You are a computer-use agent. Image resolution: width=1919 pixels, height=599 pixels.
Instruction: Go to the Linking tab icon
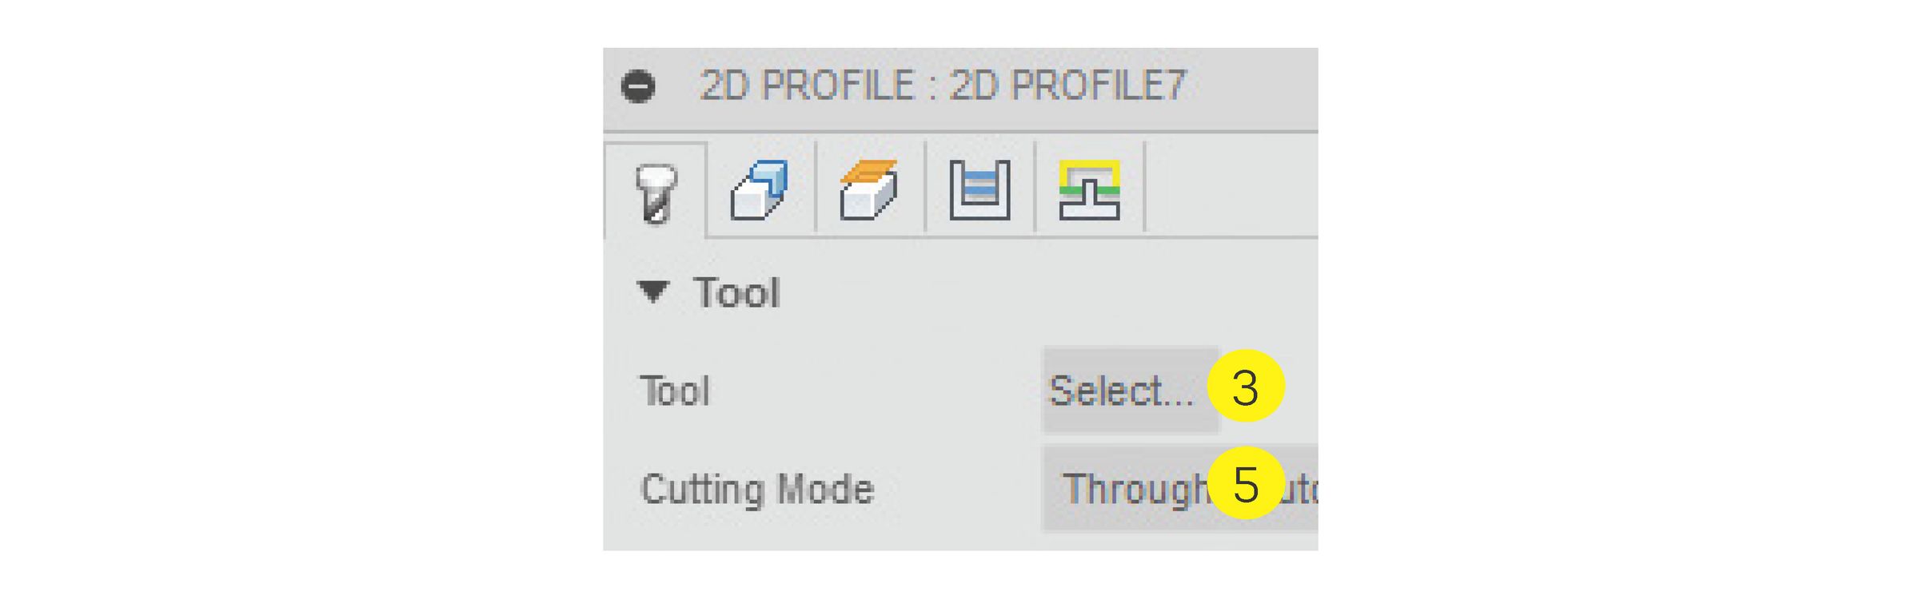[x=1089, y=190]
